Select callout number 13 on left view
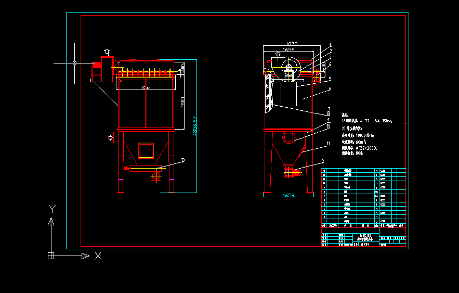Image resolution: width=459 pixels, height=293 pixels. point(182,160)
